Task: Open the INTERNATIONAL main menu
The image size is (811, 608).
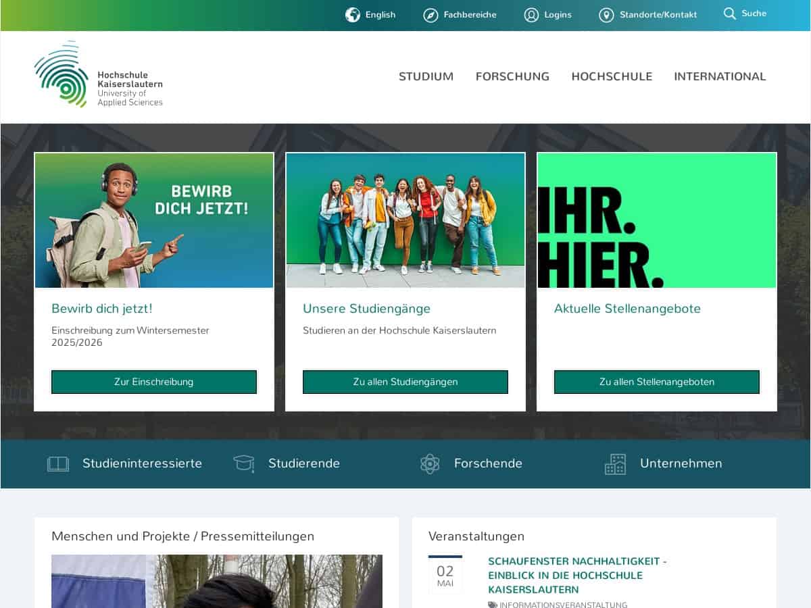Action: pyautogui.click(x=720, y=76)
